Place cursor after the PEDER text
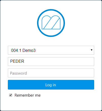 (24, 61)
